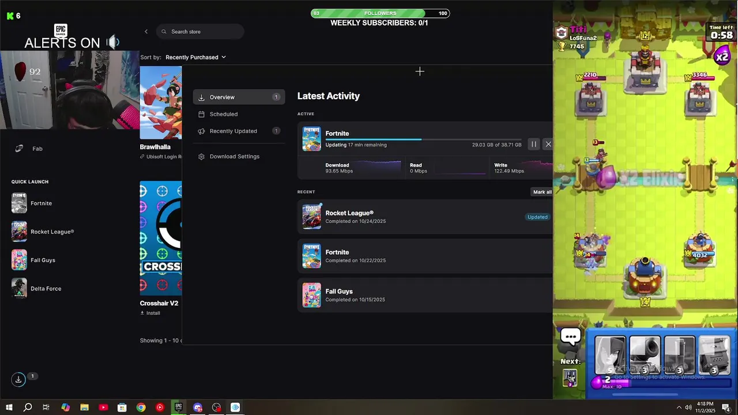The width and height of the screenshot is (738, 415).
Task: Click the Mark all button
Action: tap(542, 192)
